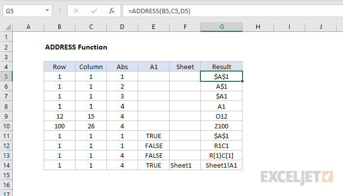Select column B header

click(59, 27)
